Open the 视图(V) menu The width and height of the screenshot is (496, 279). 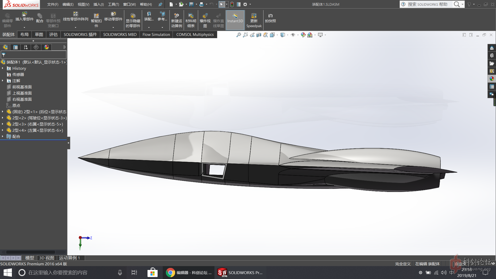tap(83, 4)
